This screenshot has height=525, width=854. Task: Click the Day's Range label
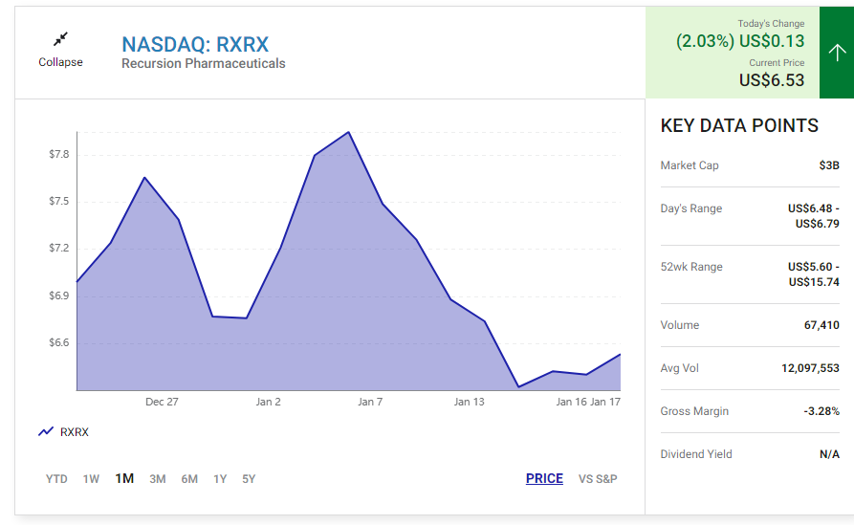(x=691, y=208)
